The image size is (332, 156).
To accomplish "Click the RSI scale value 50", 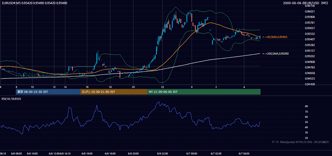I will coord(306,122).
